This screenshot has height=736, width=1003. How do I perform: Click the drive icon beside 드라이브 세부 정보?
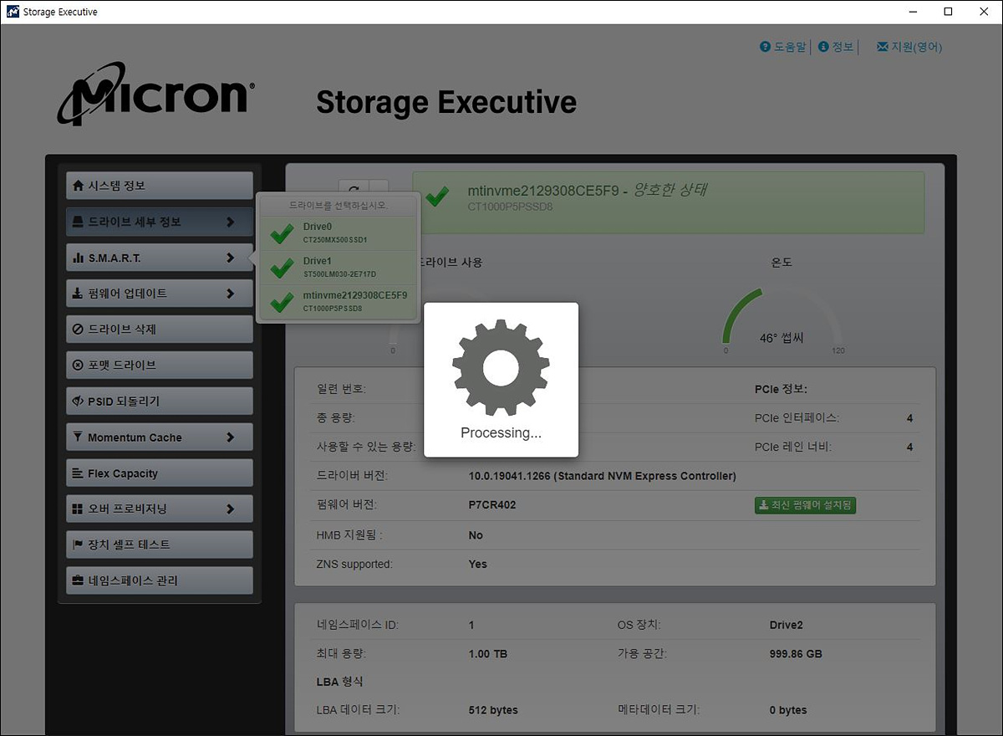pyautogui.click(x=79, y=222)
